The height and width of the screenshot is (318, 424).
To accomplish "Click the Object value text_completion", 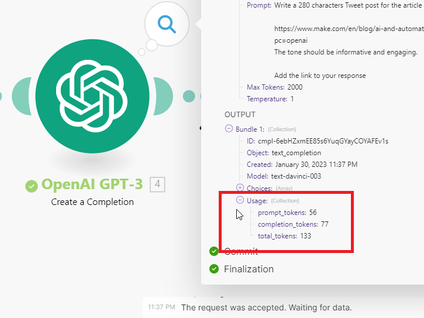I will (297, 153).
